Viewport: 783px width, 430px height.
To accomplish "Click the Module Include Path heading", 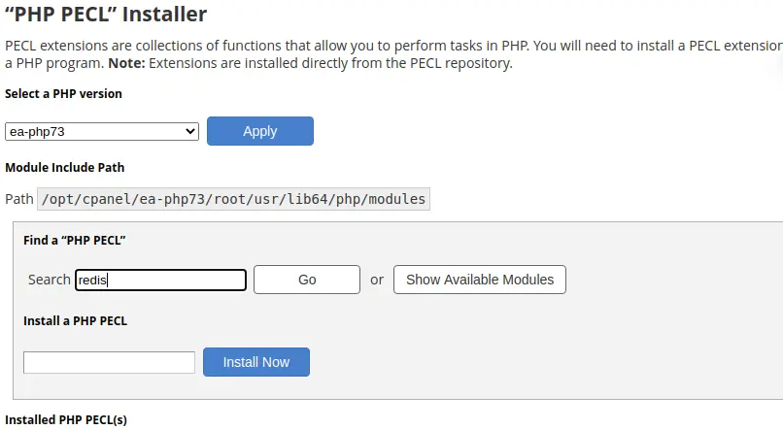I will (65, 168).
